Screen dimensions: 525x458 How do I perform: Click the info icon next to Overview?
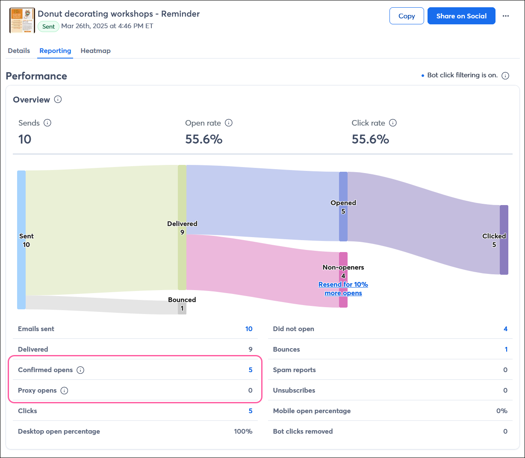(x=58, y=100)
